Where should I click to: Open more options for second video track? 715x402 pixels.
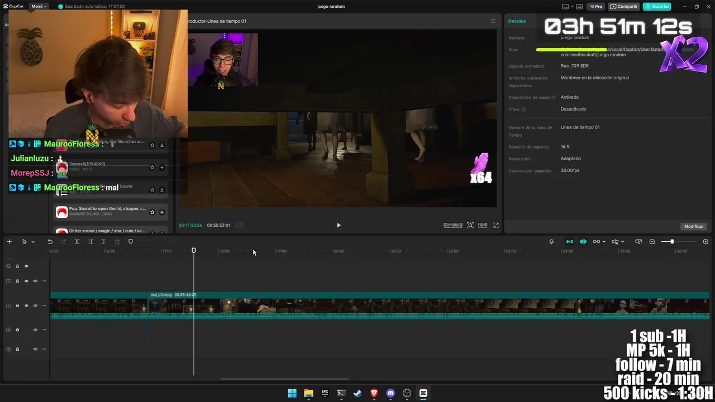coord(44,281)
